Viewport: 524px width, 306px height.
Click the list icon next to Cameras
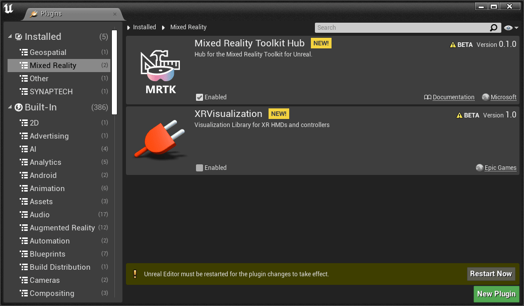(x=24, y=280)
